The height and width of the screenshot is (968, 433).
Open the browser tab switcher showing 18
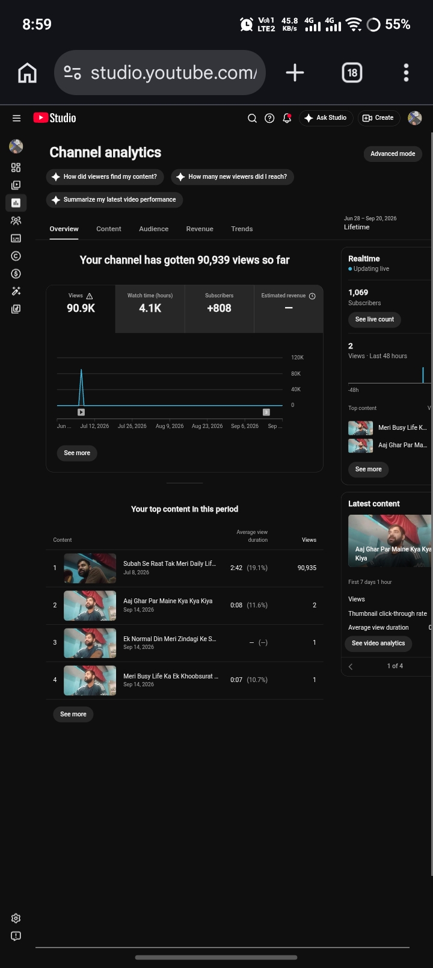[352, 73]
